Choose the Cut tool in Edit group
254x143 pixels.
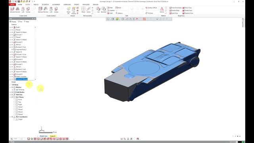[x=98, y=10]
